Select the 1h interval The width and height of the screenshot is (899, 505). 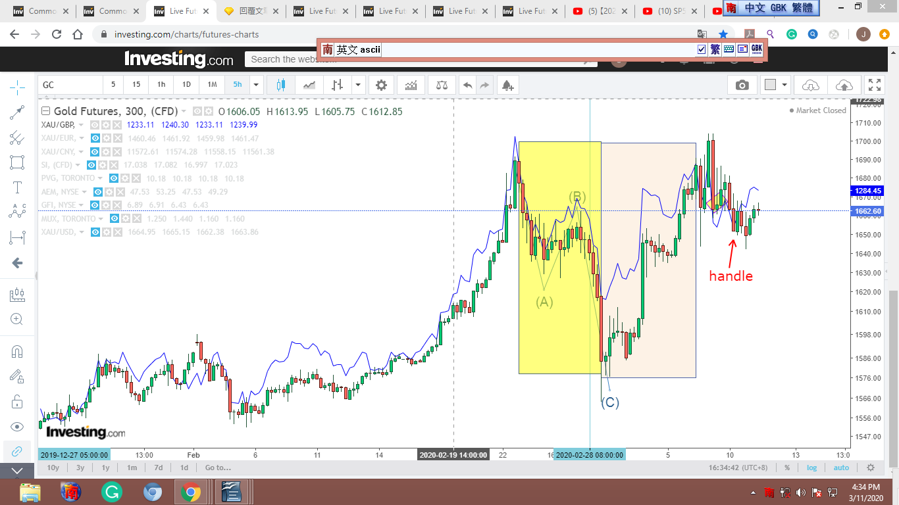161,84
